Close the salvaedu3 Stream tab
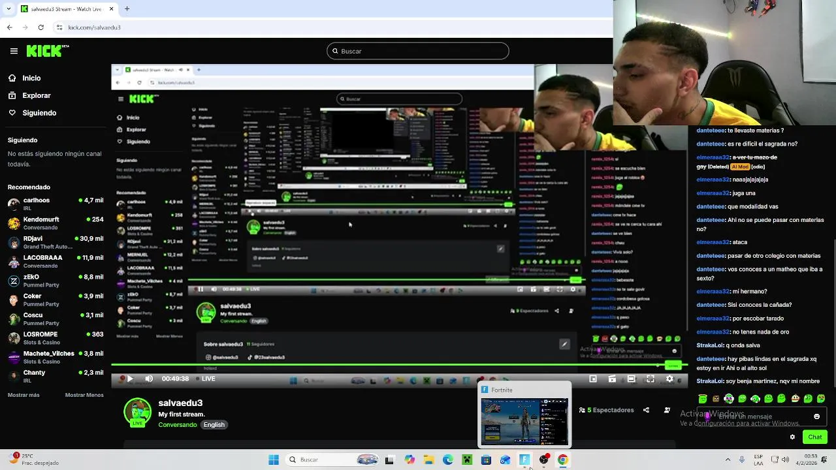Screen dimensions: 836x470 point(111,9)
